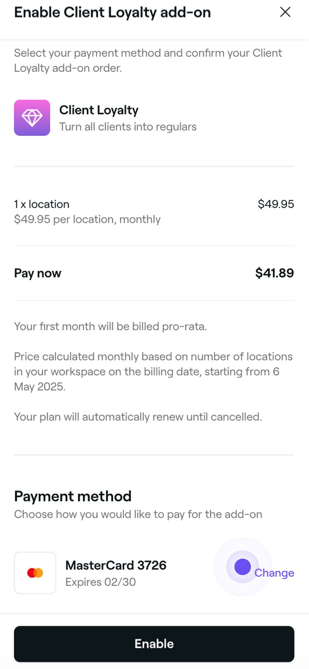
Task: Click the Pay now label
Action: coord(37,273)
